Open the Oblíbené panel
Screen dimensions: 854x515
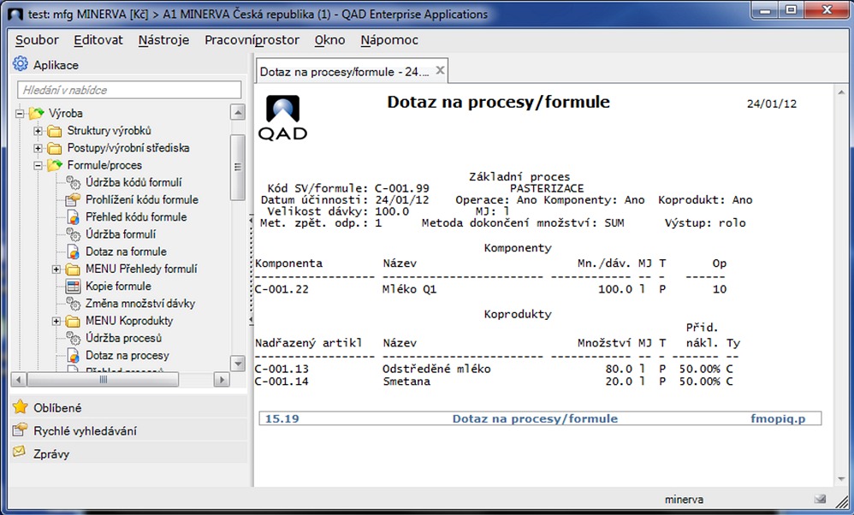(x=129, y=407)
